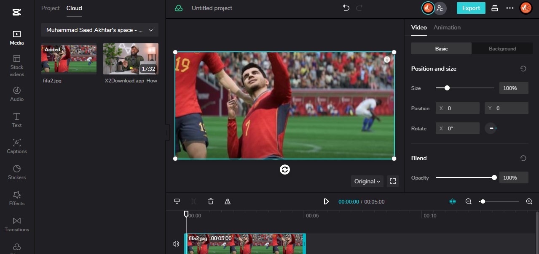The width and height of the screenshot is (539, 254).
Task: Open the invite collaborators icon
Action: (440, 8)
